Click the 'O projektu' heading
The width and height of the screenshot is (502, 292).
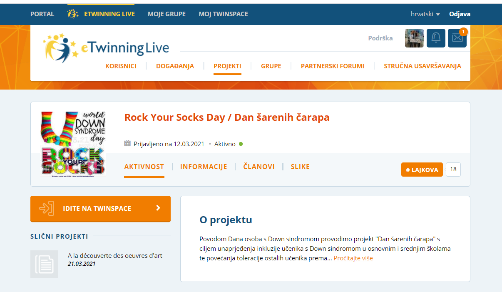pos(226,220)
